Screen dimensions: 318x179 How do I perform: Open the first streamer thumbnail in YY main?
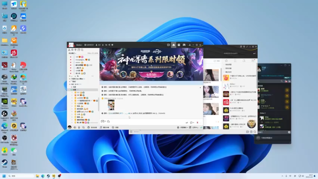tap(211, 75)
